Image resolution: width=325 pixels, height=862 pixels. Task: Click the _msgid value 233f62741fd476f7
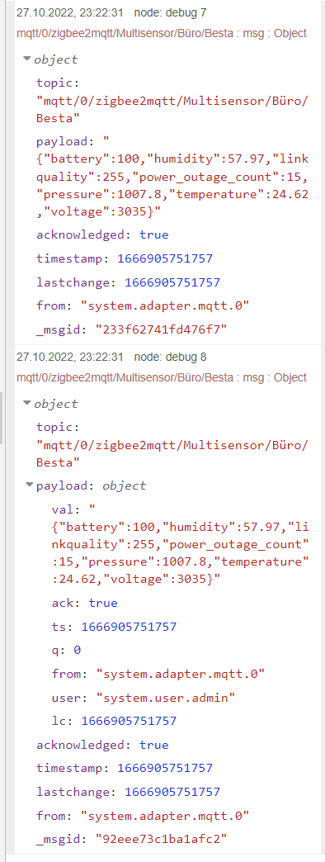point(162,329)
